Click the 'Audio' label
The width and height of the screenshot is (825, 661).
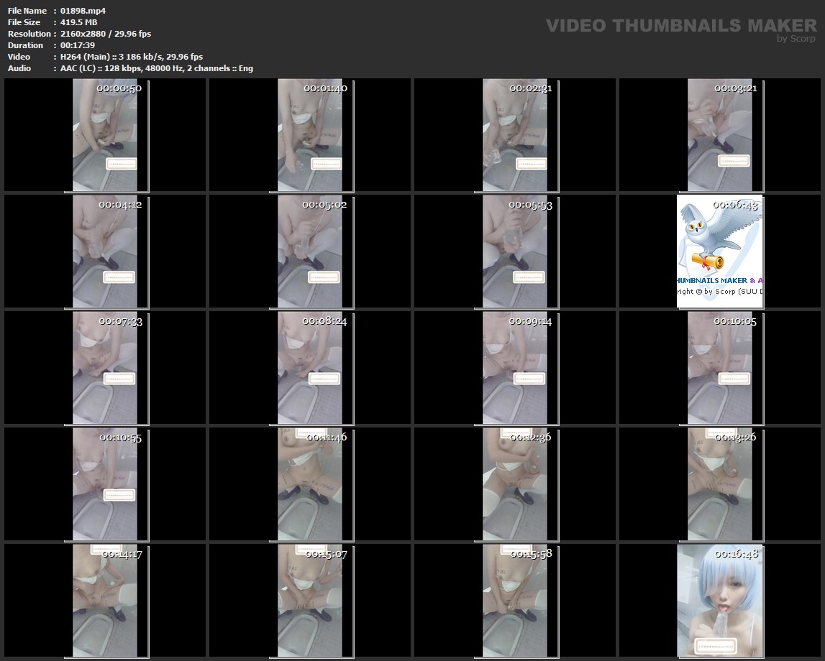point(19,68)
